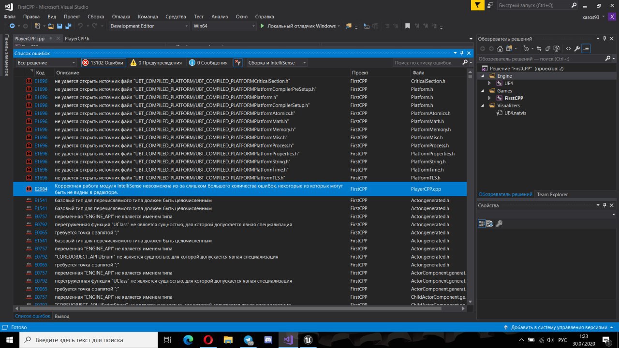
Task: Toggle the 0 Сообщения messages filter
Action: [x=208, y=63]
